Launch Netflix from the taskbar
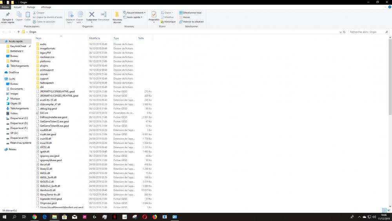 [x=114, y=217]
